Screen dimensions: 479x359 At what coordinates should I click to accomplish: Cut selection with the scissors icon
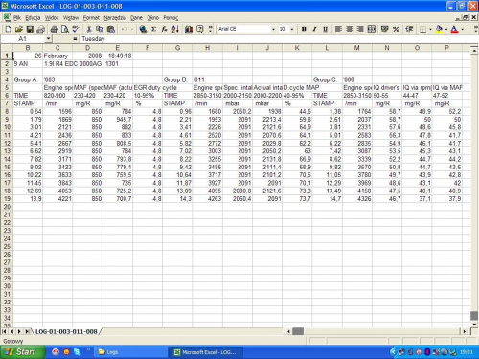(x=89, y=29)
